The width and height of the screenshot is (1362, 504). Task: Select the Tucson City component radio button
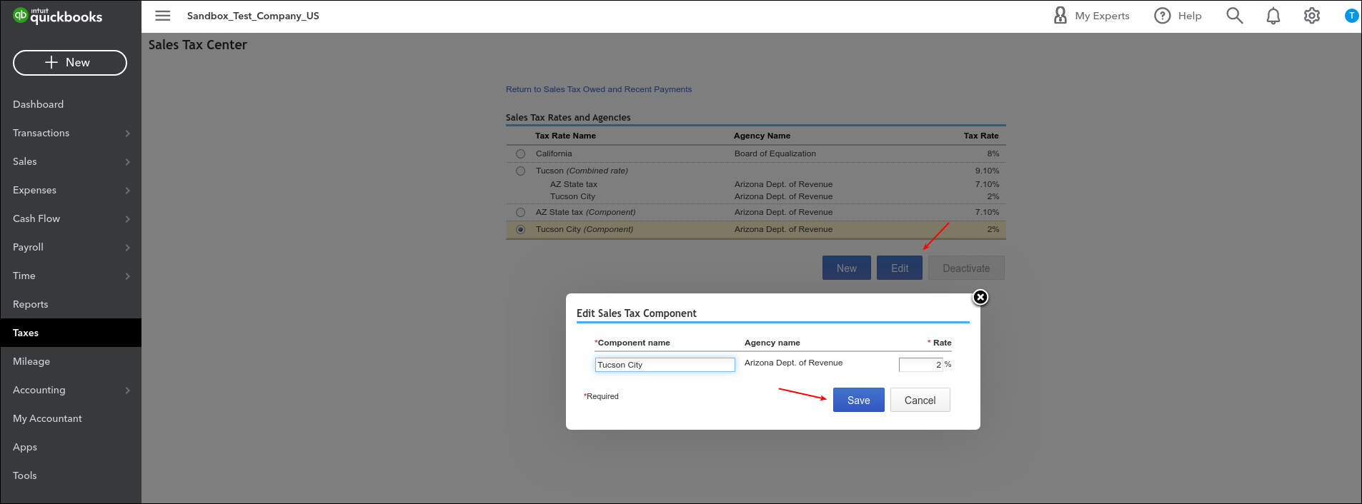coord(520,229)
